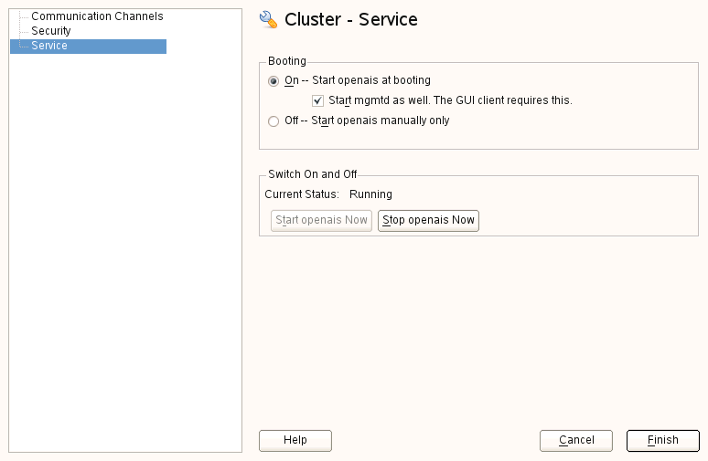Open Help for this dialog
Viewport: 708px width, 461px height.
(295, 440)
